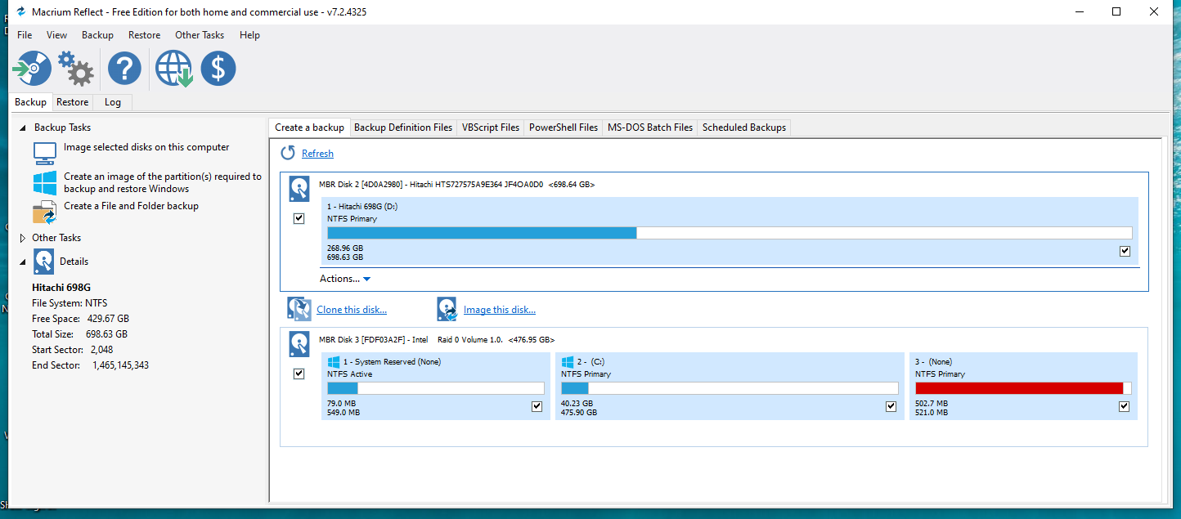Uncheck the C: partition checkbox
This screenshot has width=1181, height=519.
click(891, 406)
